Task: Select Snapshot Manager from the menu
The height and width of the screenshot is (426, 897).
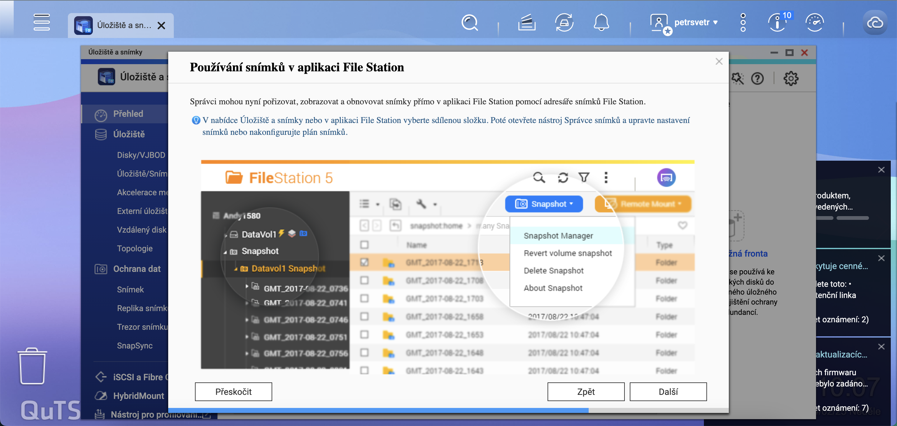Action: (x=558, y=236)
